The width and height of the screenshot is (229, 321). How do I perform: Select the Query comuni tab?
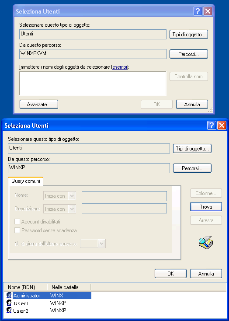[26, 181]
